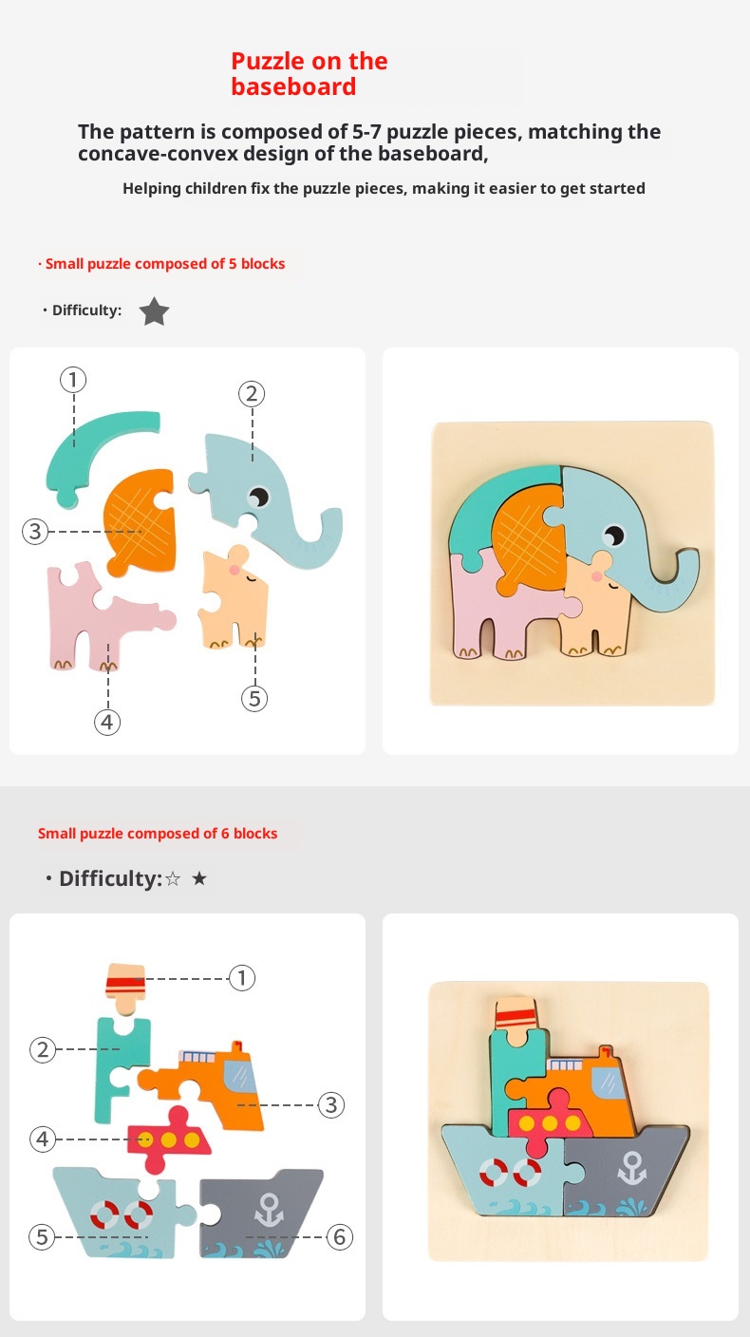750x1337 pixels.
Task: Click the 'Small puzzle composed of 5 blocks' label
Action: coord(162,264)
